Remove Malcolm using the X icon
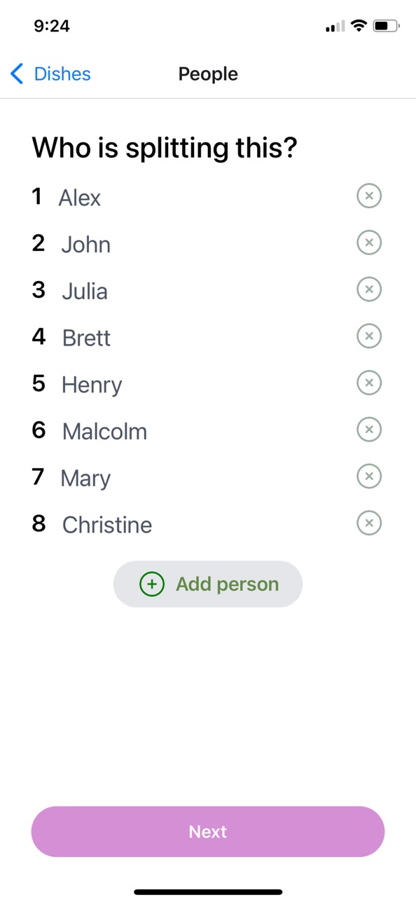Screen dimensions: 416x904 coord(369,429)
